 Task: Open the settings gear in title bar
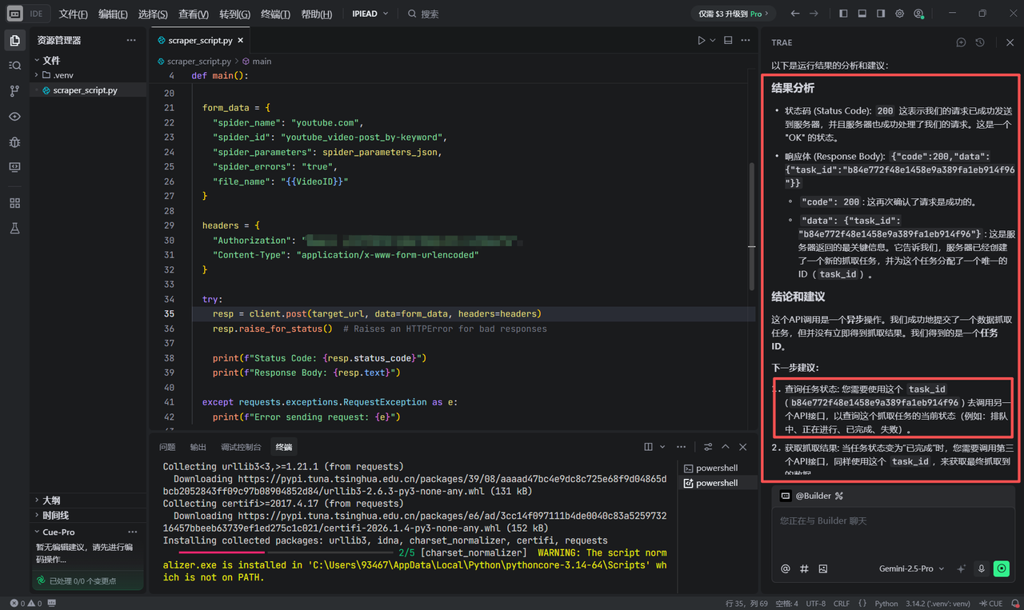point(900,14)
